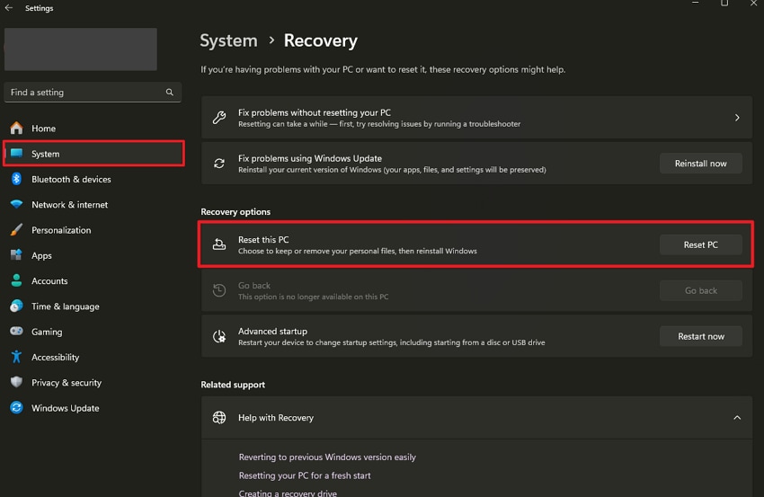Click the Fix problems without resetting your PC title

pyautogui.click(x=315, y=112)
